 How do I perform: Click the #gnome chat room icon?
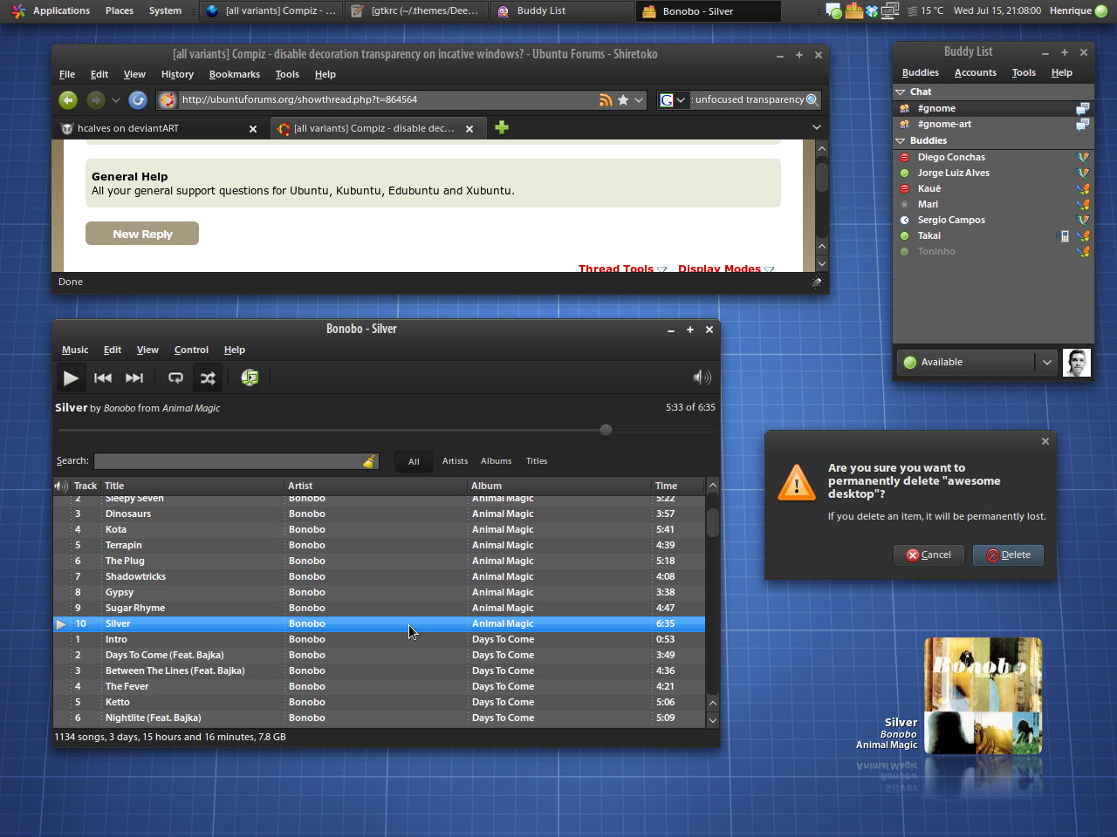tap(905, 109)
